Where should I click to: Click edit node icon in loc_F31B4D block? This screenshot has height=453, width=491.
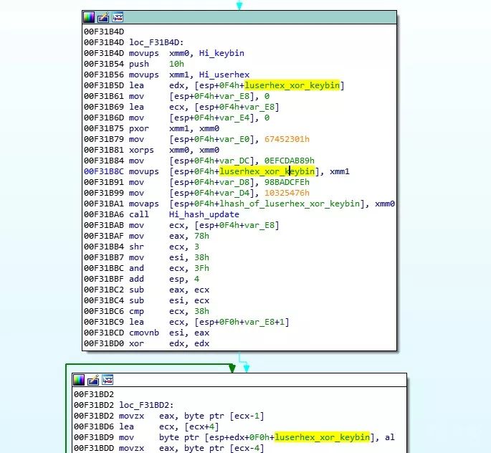(x=103, y=17)
